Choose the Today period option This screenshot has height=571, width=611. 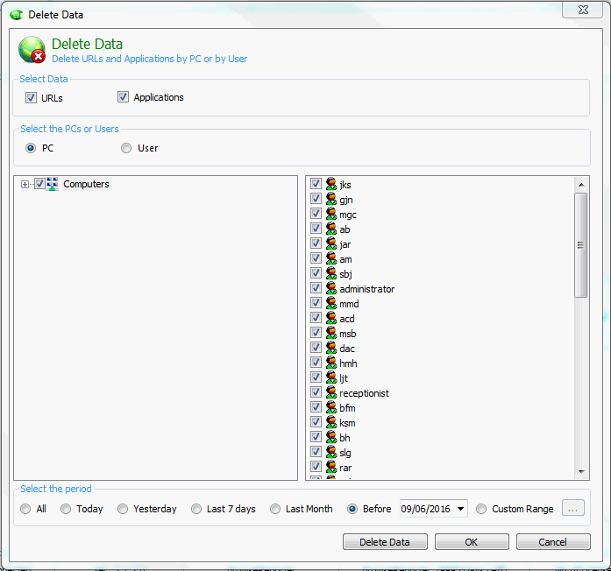[66, 509]
